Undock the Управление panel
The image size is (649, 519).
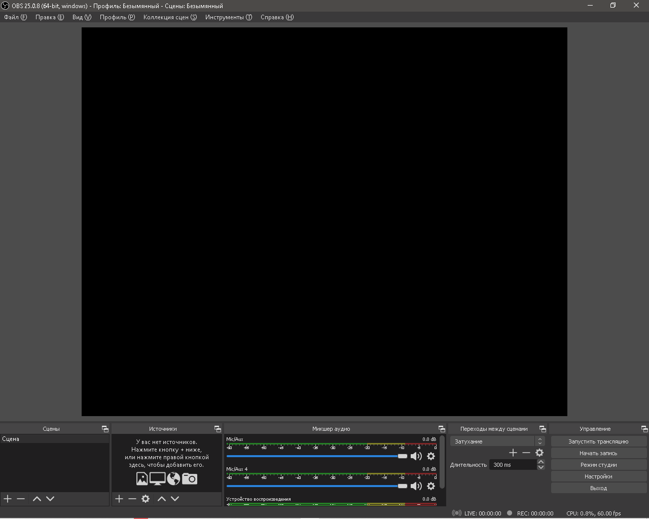644,429
